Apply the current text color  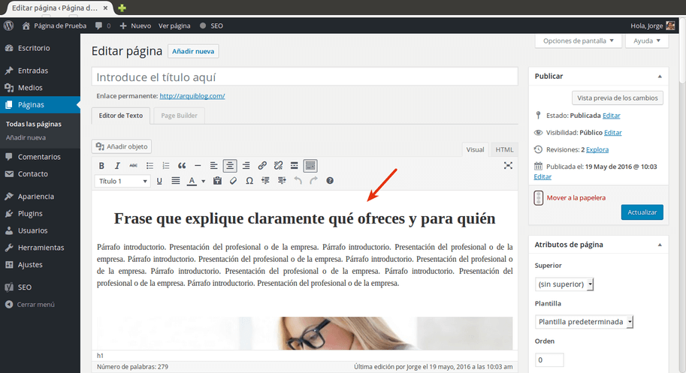(192, 181)
